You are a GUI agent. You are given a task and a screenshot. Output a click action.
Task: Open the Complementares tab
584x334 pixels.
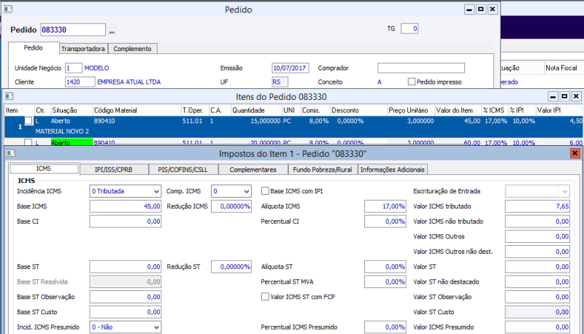(x=253, y=169)
